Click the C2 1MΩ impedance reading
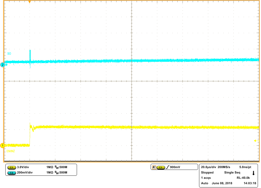This screenshot has height=188, width=261. click(x=50, y=172)
